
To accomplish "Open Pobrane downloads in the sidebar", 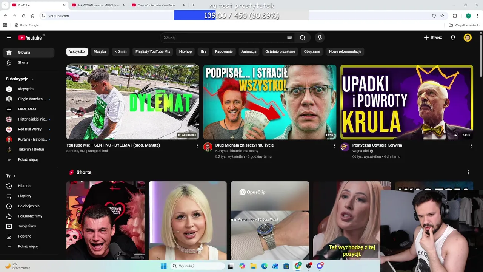I will click(29, 236).
